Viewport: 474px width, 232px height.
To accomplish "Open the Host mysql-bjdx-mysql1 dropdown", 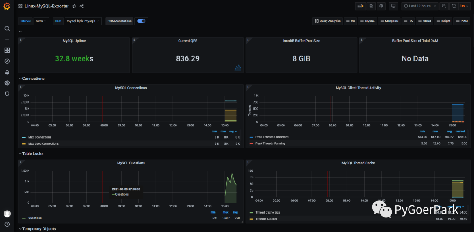I will 83,21.
